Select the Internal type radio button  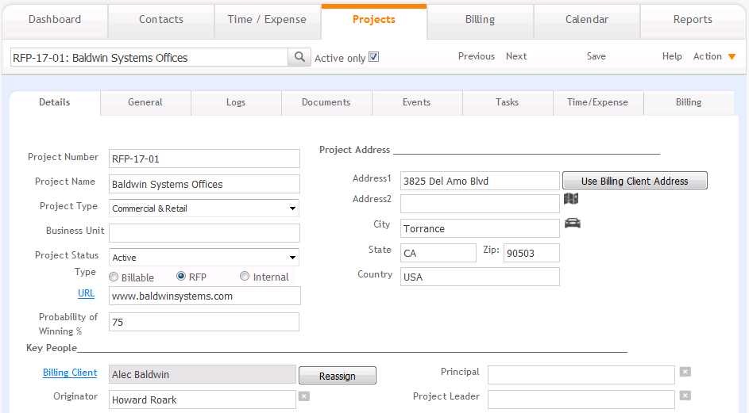245,276
